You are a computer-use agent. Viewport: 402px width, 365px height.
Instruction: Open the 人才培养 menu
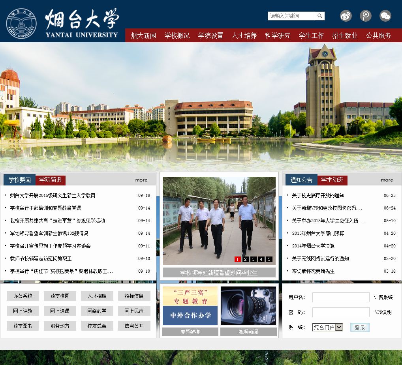point(244,36)
